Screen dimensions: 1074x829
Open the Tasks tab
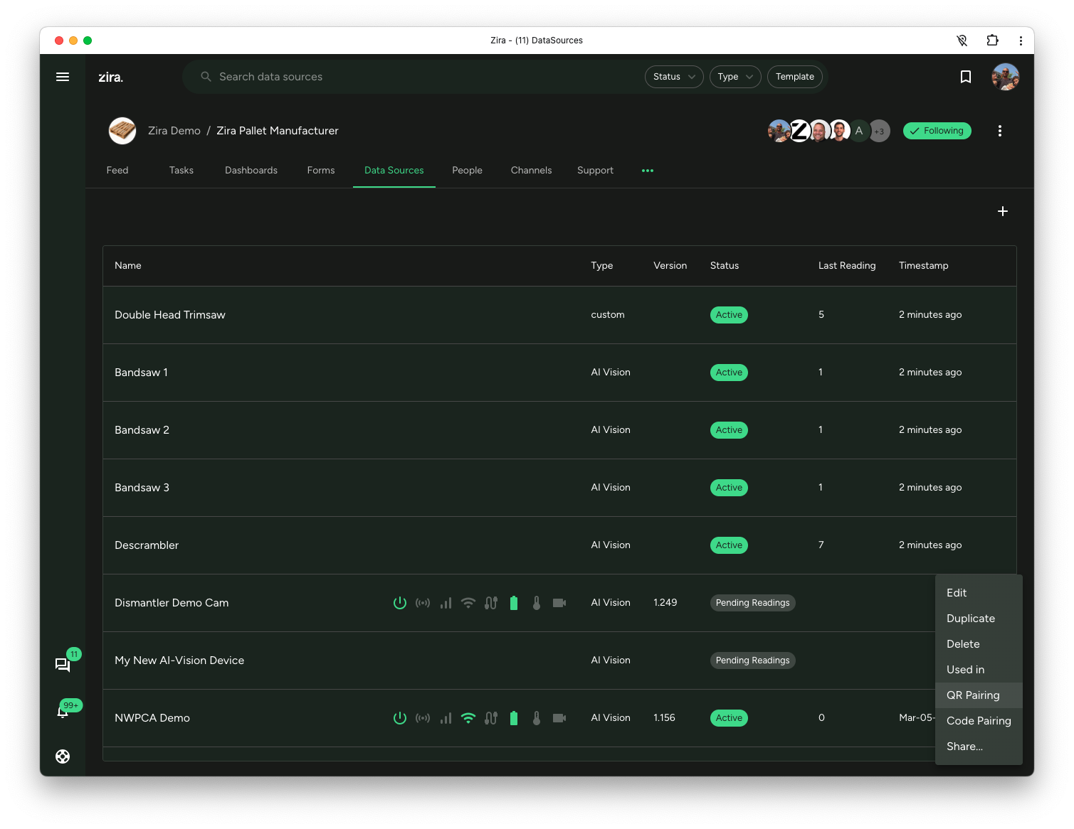[x=181, y=171]
